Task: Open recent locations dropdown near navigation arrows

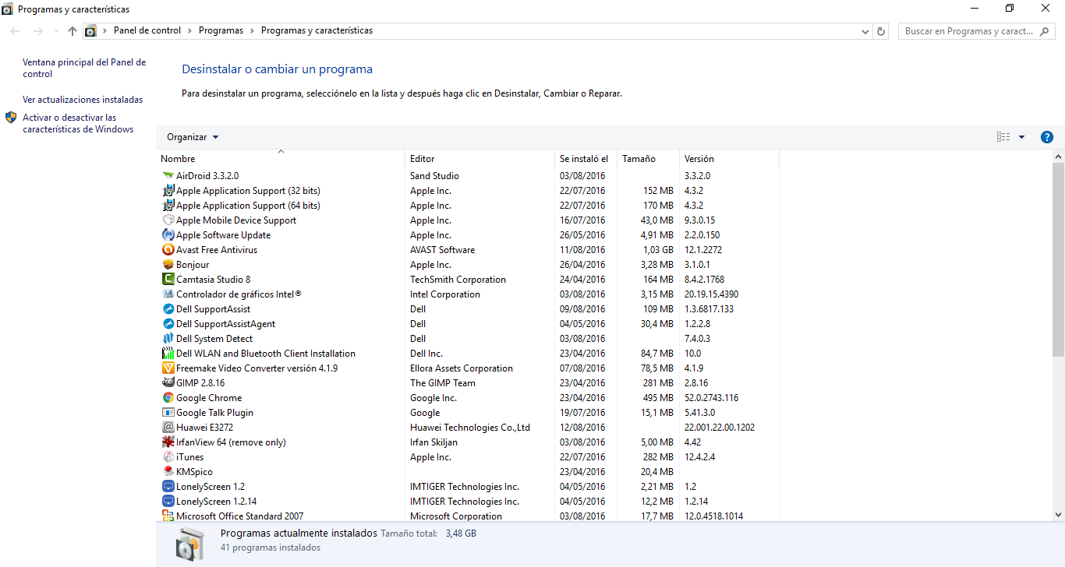Action: pyautogui.click(x=56, y=31)
